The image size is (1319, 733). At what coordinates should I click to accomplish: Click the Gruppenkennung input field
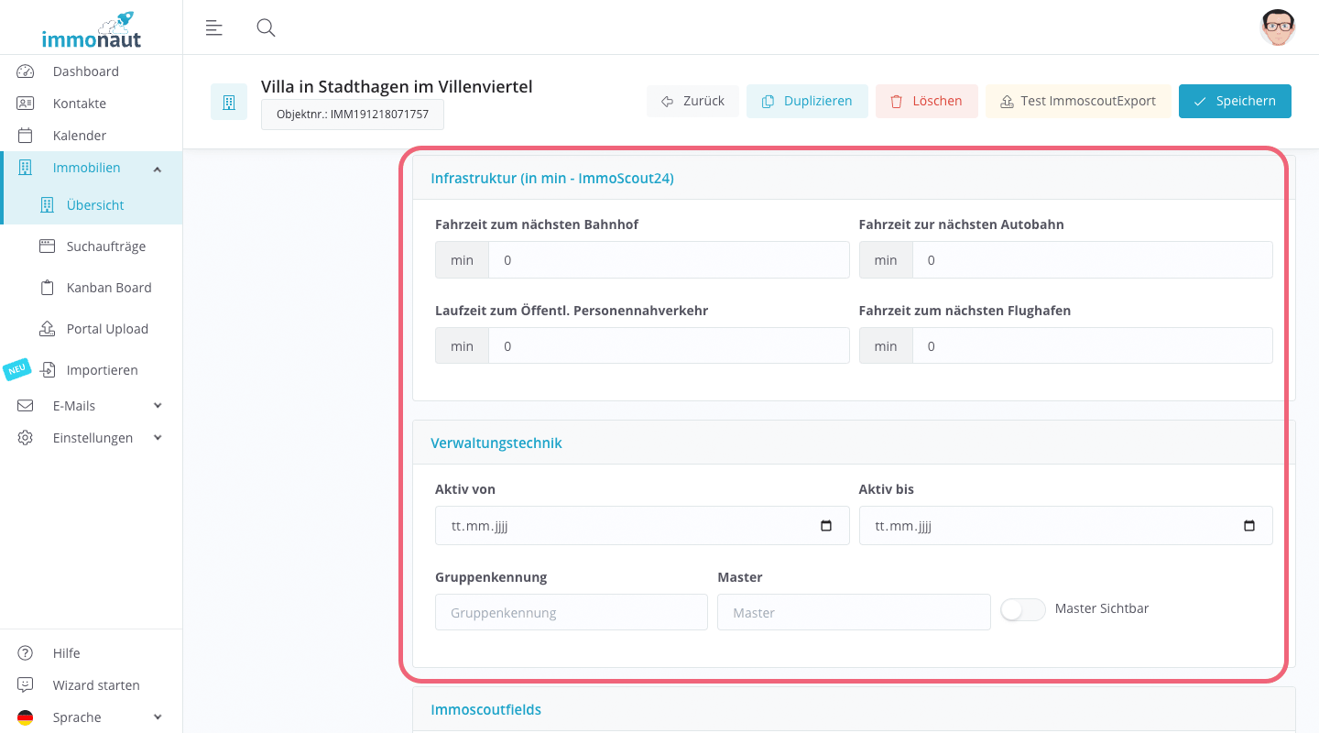click(x=571, y=612)
